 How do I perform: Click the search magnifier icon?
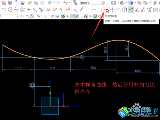pos(103,3)
